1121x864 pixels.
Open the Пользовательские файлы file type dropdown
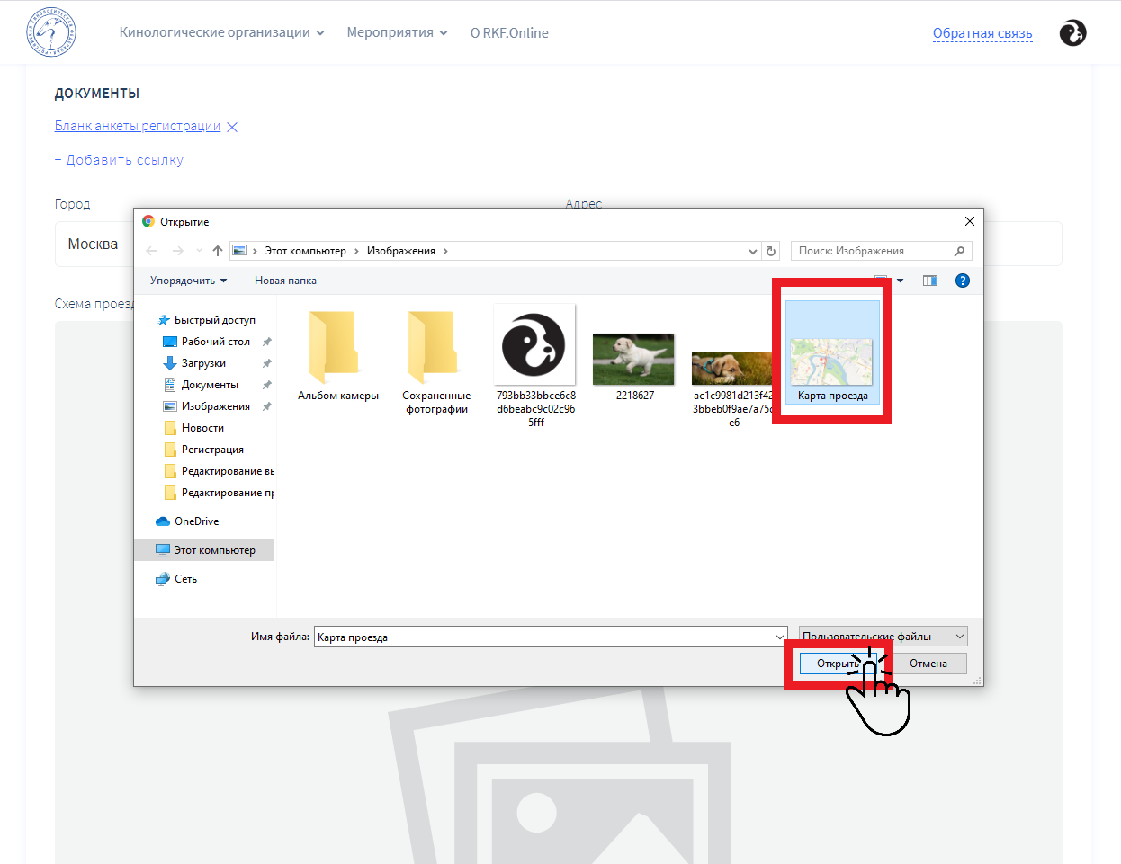[x=883, y=637]
